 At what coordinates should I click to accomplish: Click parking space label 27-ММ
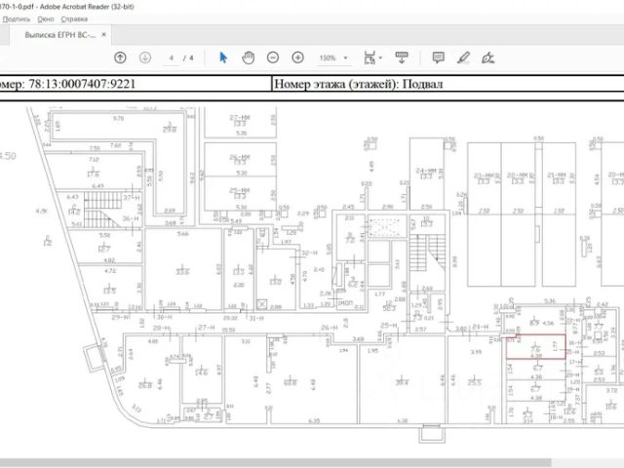(x=240, y=118)
